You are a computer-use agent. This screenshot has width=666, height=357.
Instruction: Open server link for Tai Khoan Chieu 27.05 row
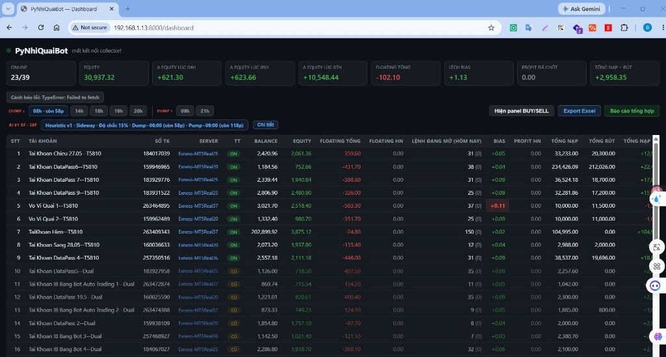[198, 154]
